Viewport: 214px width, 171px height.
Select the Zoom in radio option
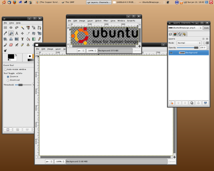coord(8,77)
